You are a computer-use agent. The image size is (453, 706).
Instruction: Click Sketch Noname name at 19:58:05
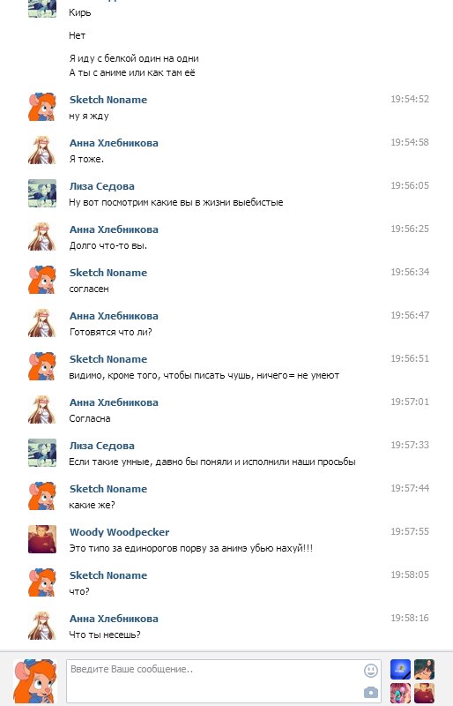108,575
